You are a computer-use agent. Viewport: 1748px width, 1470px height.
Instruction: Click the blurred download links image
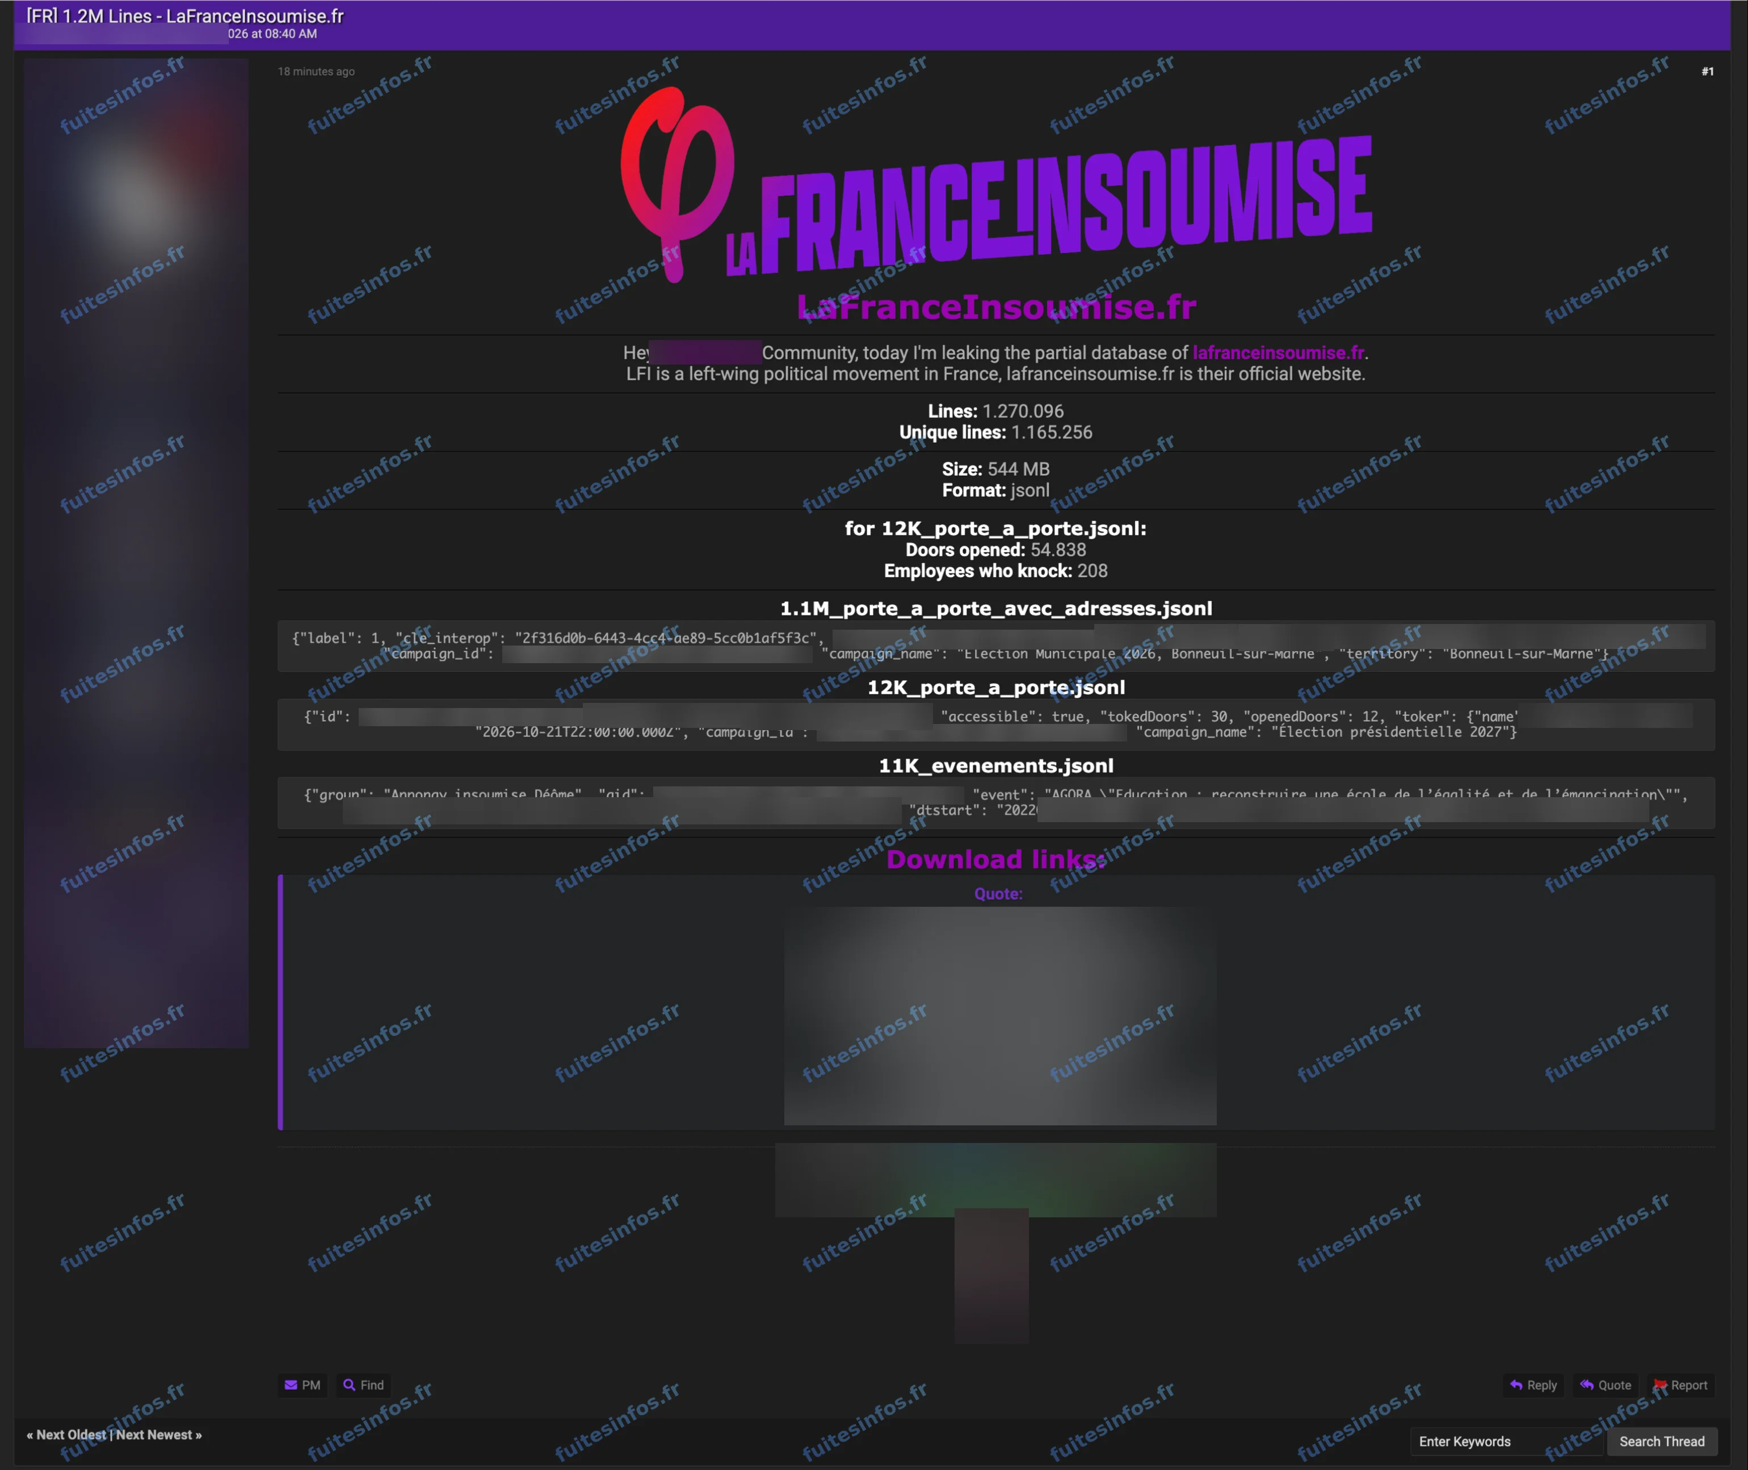(999, 1016)
